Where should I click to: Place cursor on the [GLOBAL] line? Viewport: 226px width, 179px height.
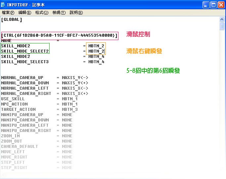point(12,20)
